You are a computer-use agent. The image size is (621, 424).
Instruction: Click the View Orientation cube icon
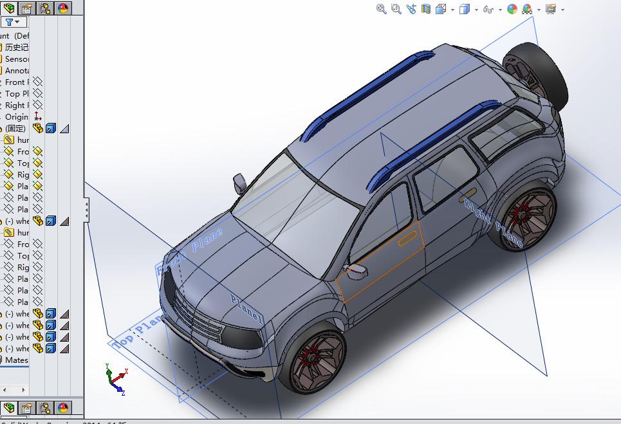click(441, 9)
